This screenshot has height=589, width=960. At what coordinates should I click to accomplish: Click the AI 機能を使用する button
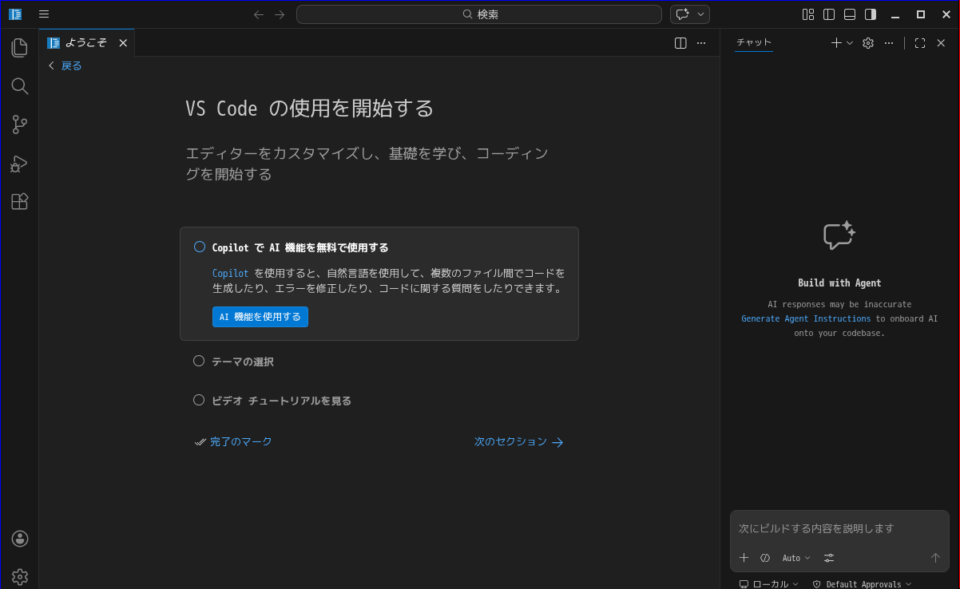click(260, 317)
